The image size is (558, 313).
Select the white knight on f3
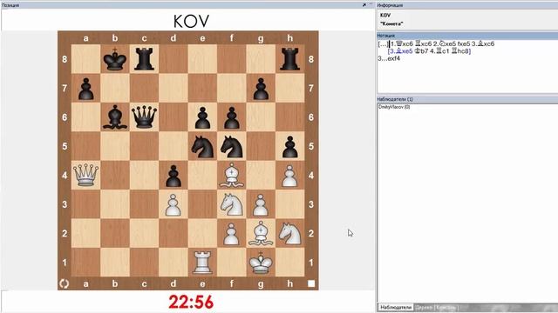pyautogui.click(x=232, y=204)
